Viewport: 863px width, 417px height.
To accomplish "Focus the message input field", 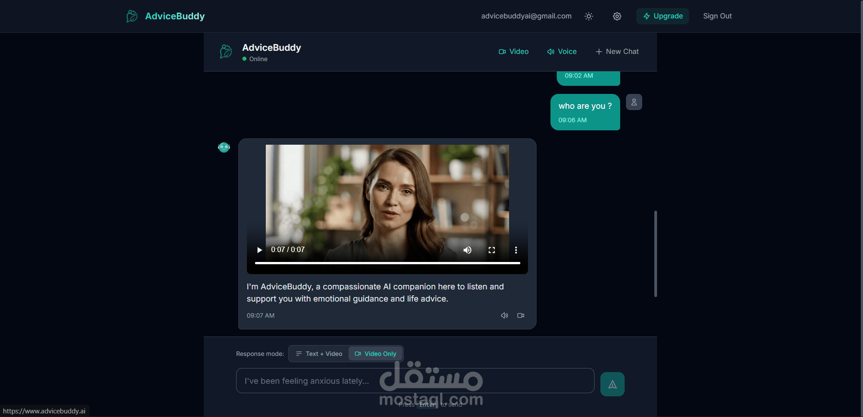I will [x=415, y=381].
